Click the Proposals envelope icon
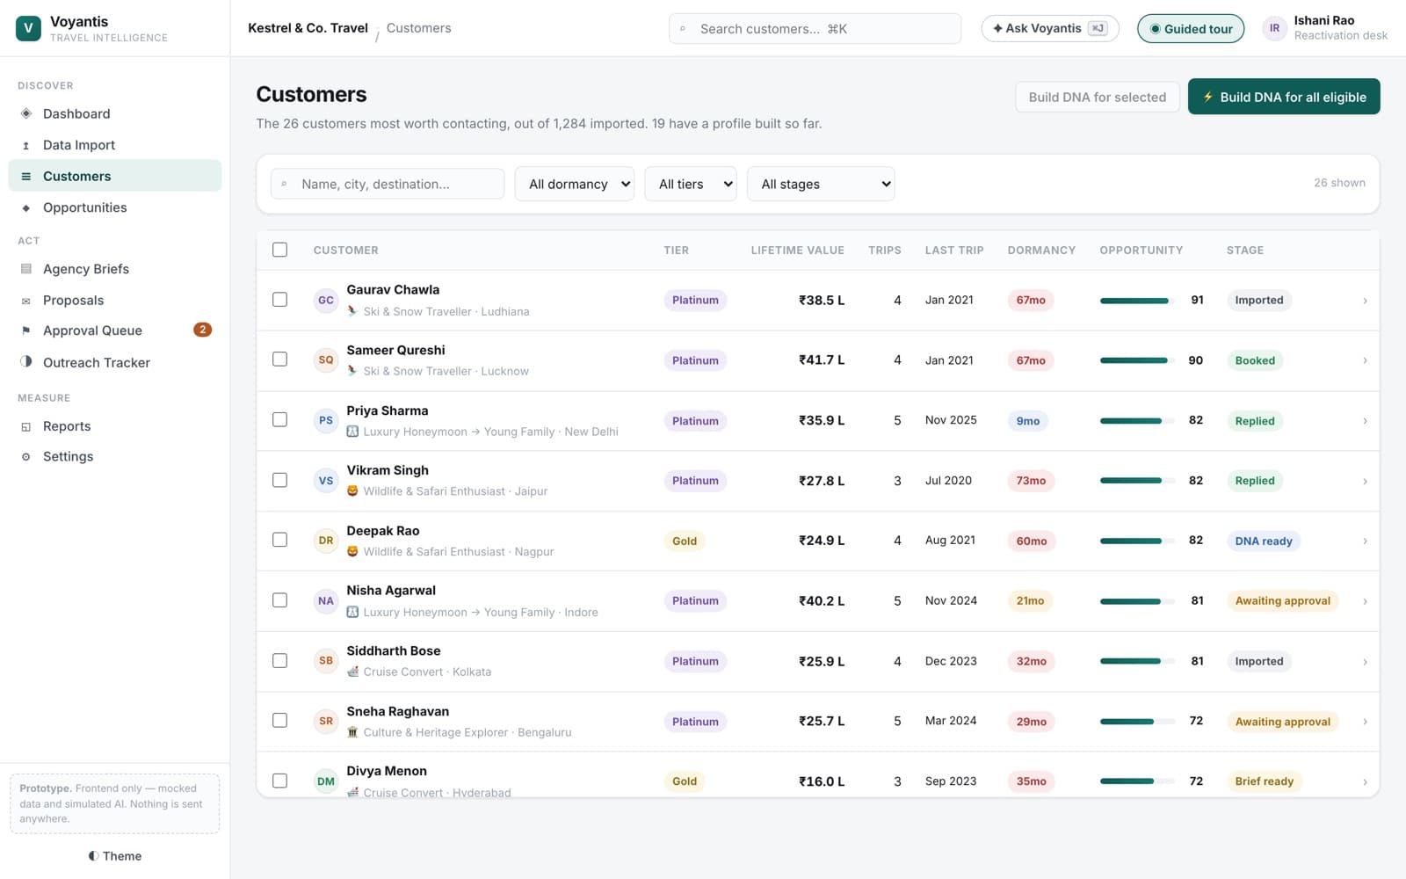 [x=26, y=301]
